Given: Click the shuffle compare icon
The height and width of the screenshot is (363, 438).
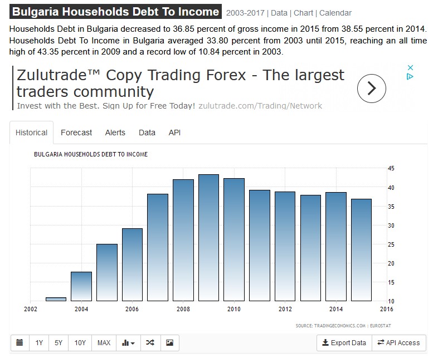Looking at the screenshot, I should click(150, 343).
